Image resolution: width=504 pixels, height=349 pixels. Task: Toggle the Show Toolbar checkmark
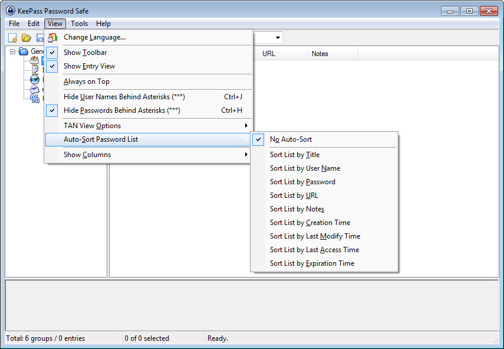[52, 53]
